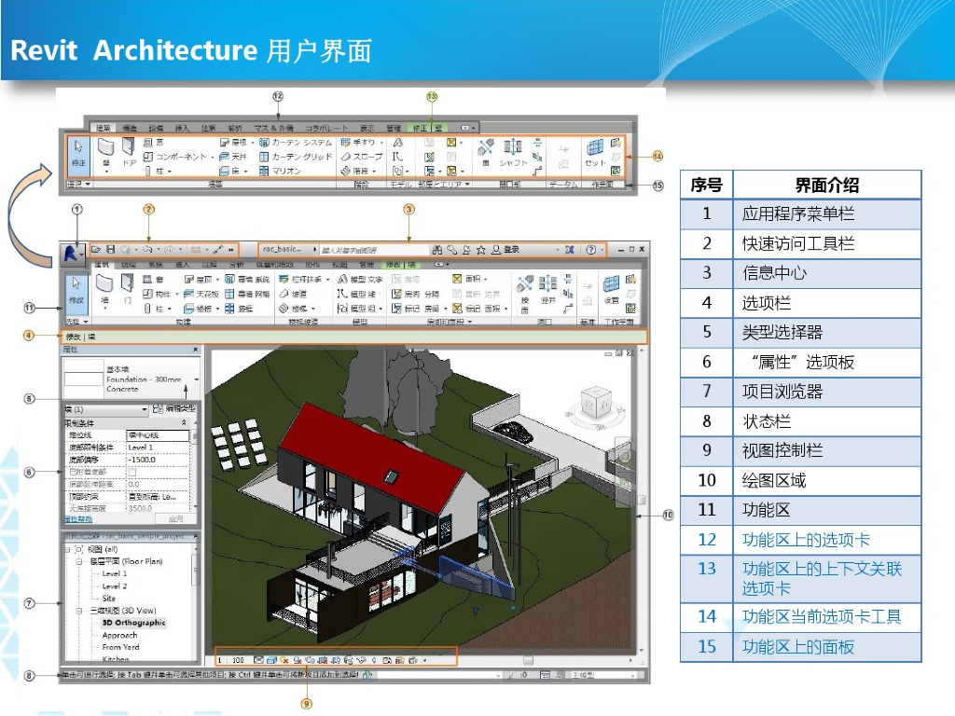Open the Revit application menu button
Screen dimensions: 955x716
pos(73,254)
